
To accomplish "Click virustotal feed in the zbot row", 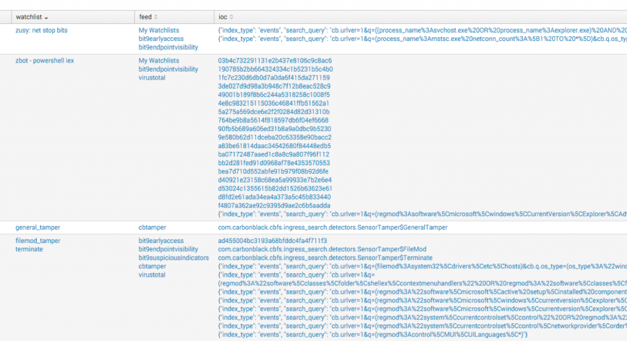I will 153,78.
